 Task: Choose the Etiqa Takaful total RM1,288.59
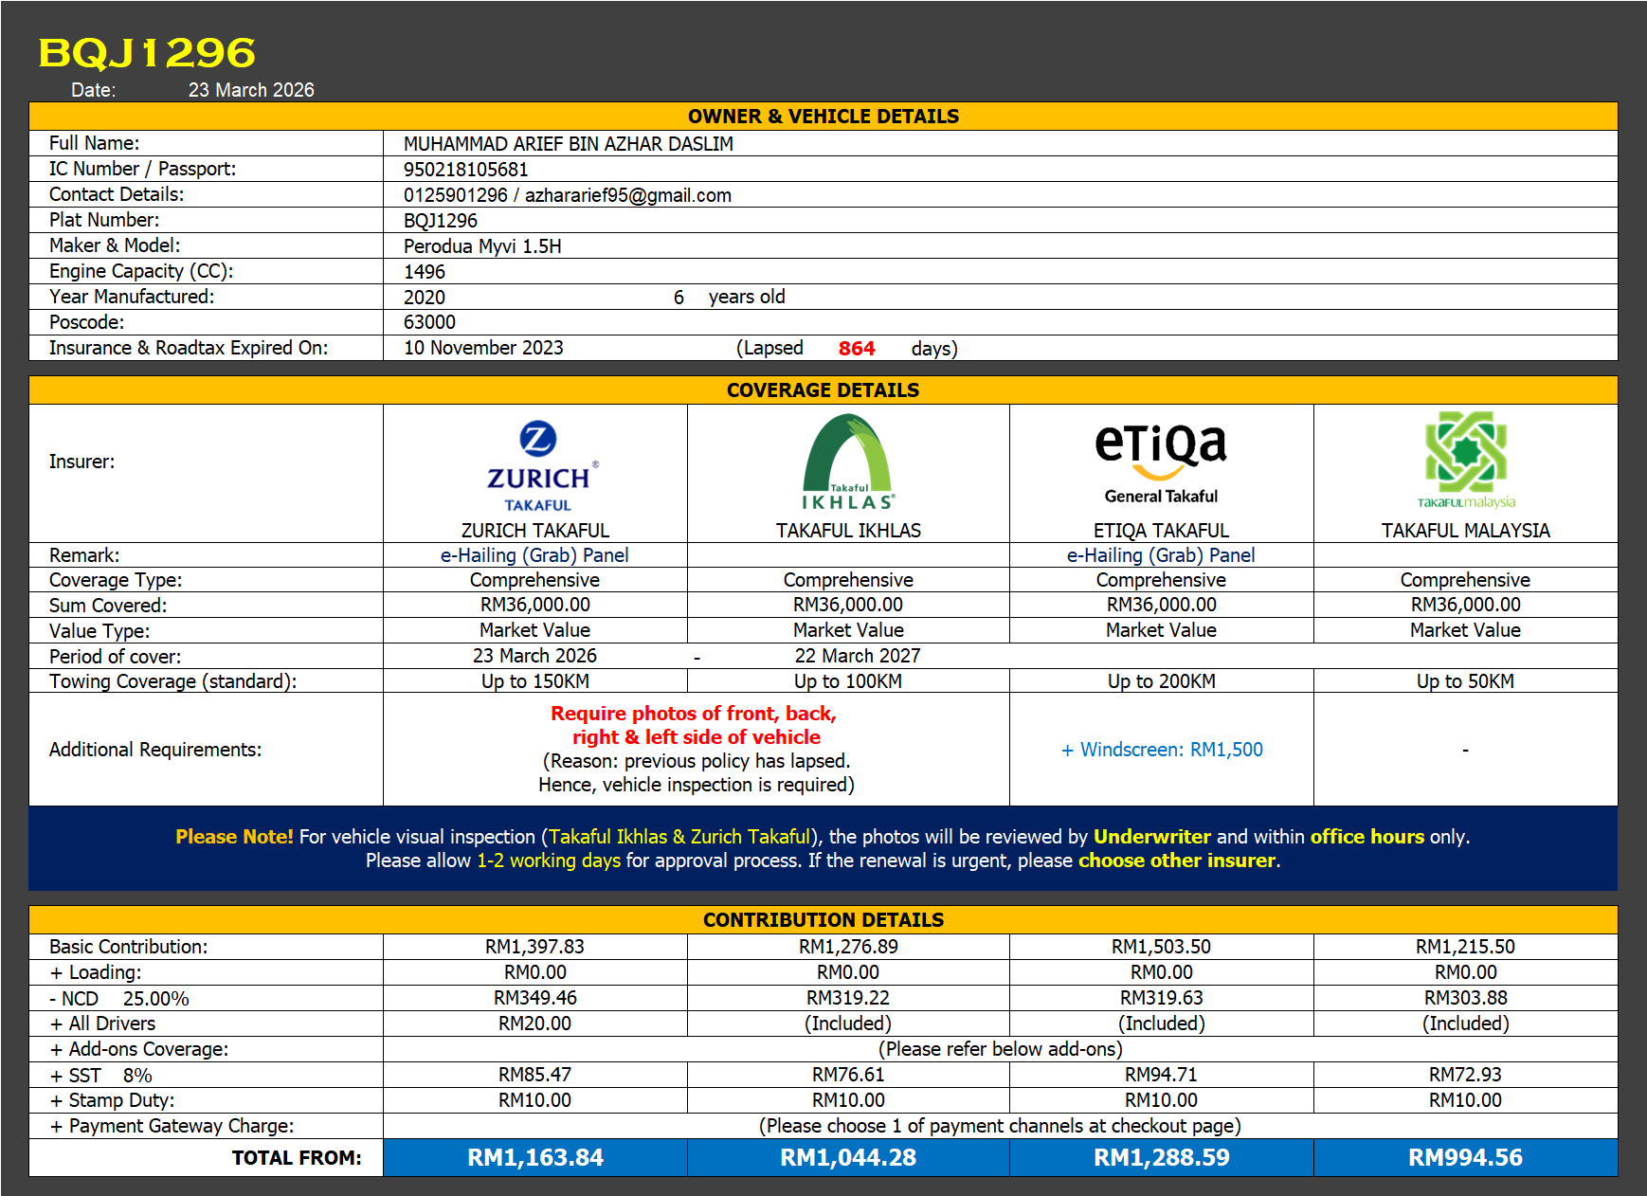tap(1161, 1157)
